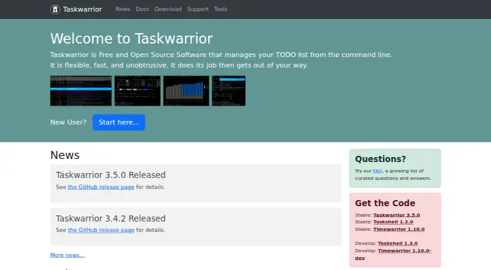Screen dimensions: 491x270
Task: Click the Start here... button
Action: [119, 122]
